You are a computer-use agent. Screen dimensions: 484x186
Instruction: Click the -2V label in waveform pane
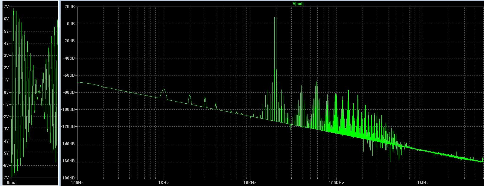6,117
